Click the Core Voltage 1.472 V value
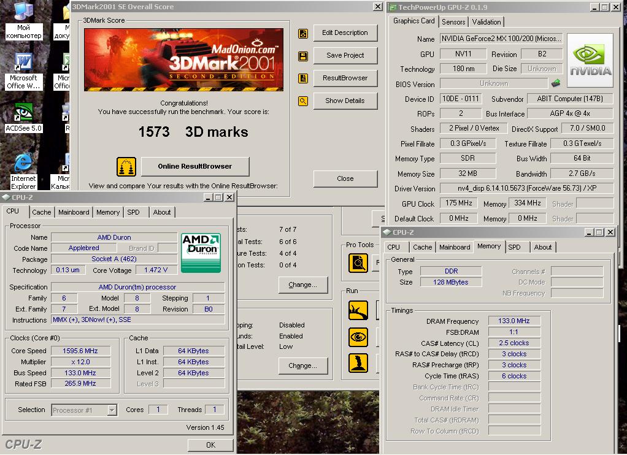This screenshot has width=627, height=455. point(156,270)
